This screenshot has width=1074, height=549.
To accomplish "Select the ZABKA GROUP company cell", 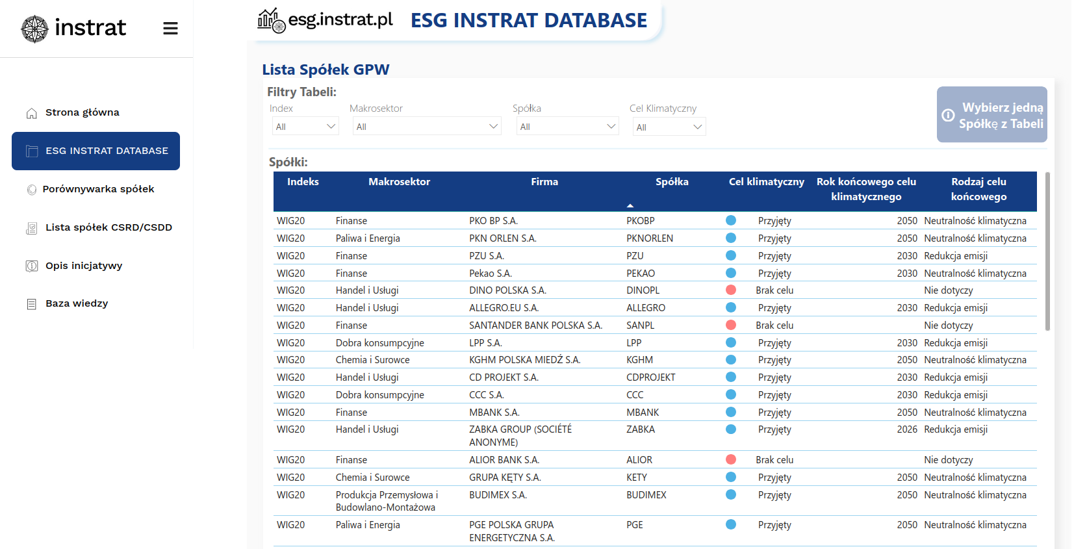I will click(x=520, y=436).
